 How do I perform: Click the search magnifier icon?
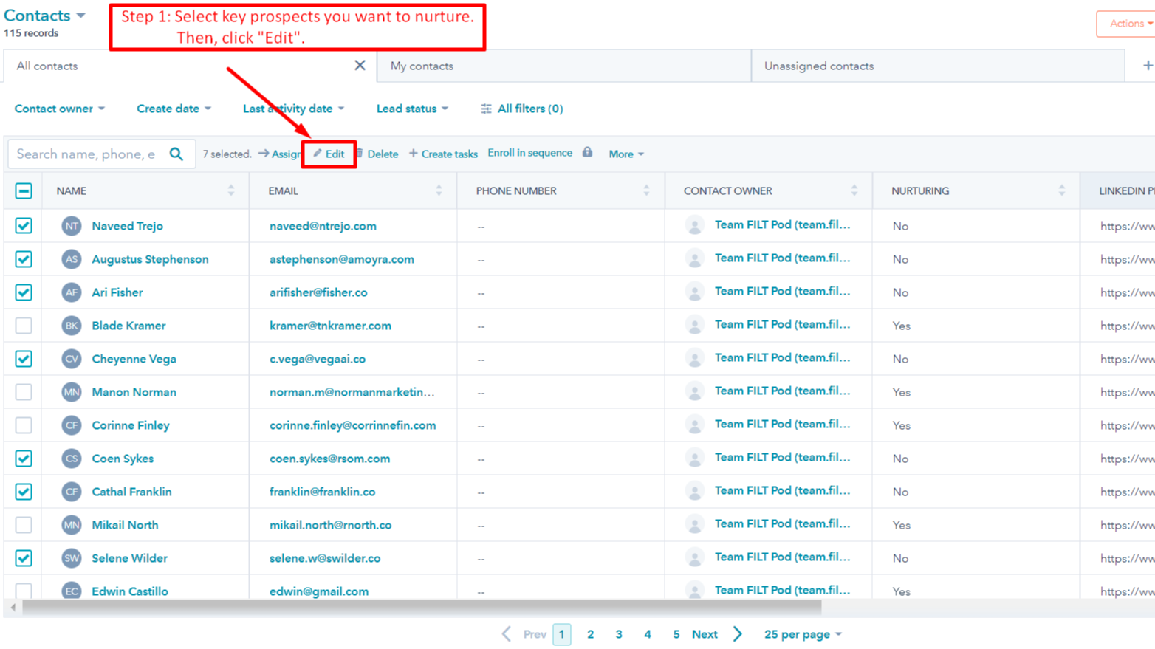tap(176, 154)
